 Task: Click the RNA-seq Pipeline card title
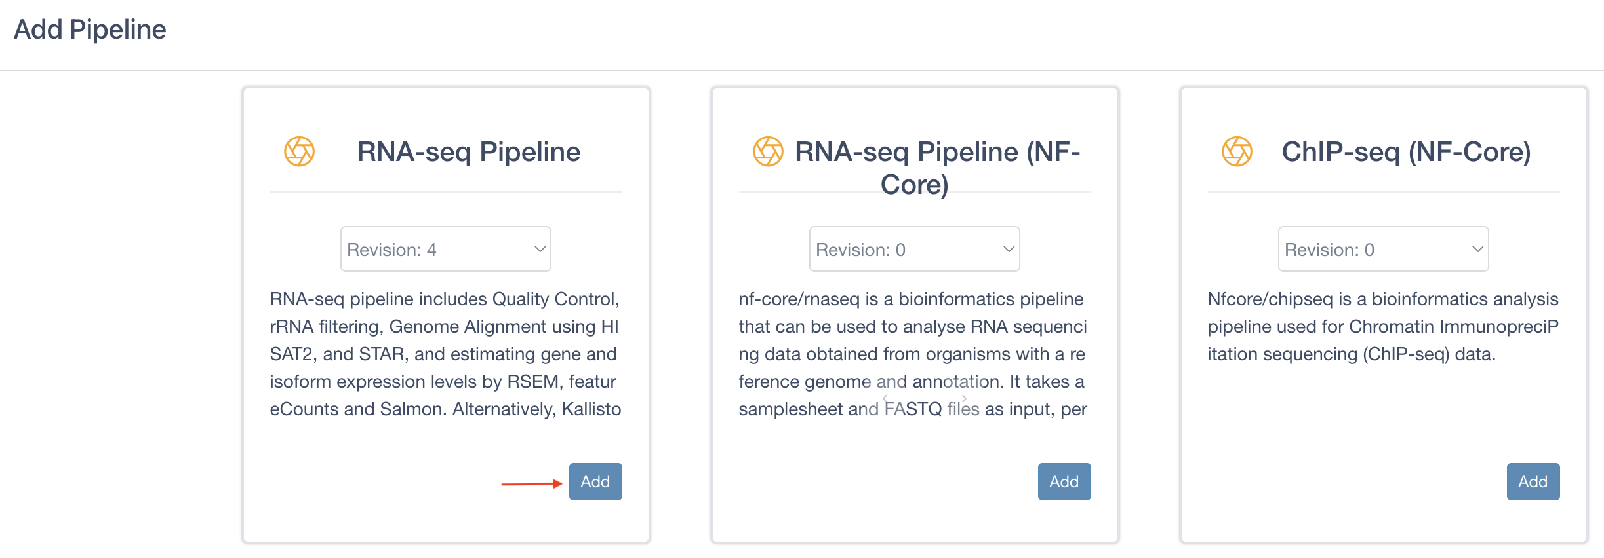(x=469, y=152)
